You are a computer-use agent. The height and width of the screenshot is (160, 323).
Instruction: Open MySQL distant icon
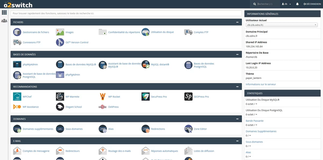point(146,64)
